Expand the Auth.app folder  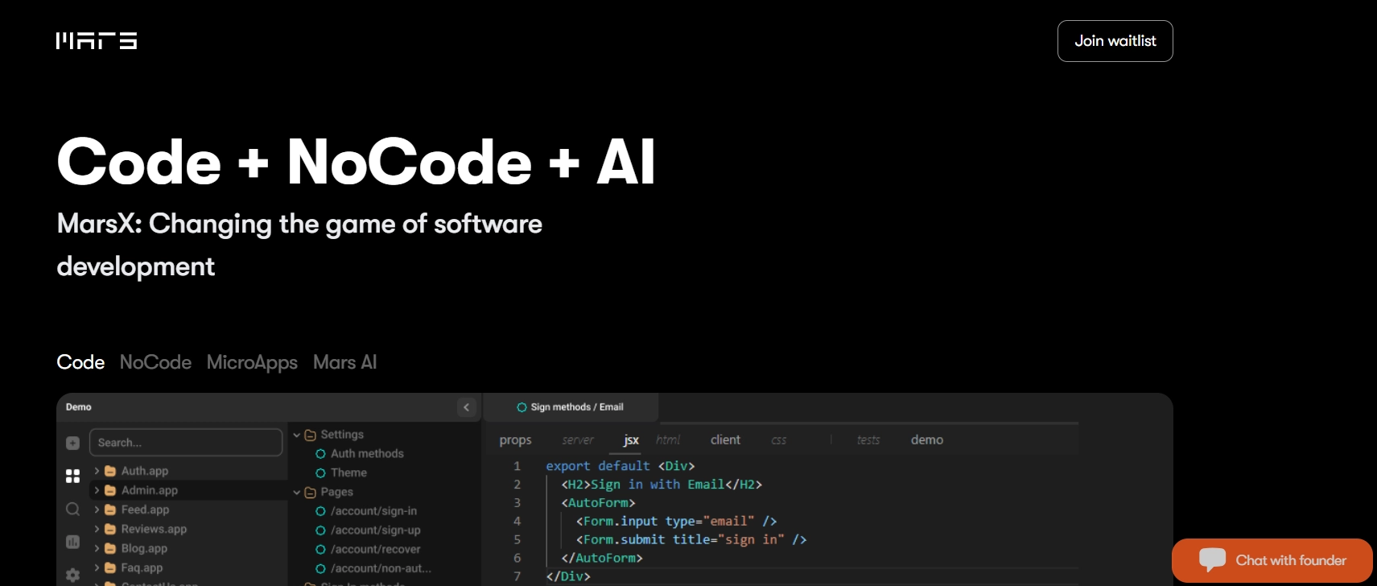click(x=97, y=471)
